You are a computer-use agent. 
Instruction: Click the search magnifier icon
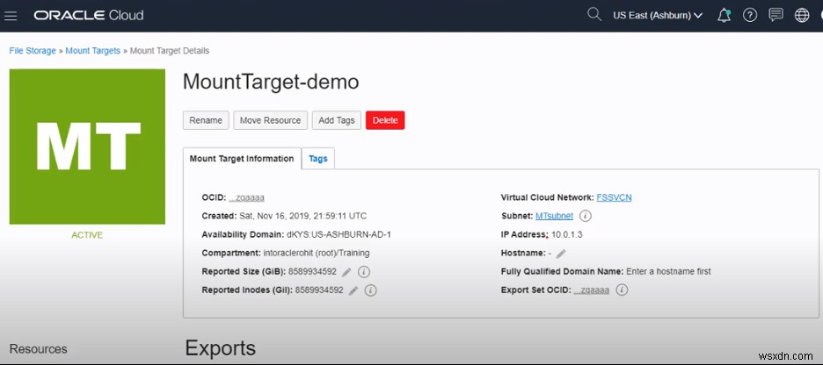coord(594,15)
